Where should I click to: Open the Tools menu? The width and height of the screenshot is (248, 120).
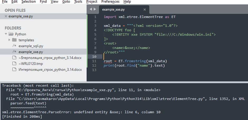78,2
